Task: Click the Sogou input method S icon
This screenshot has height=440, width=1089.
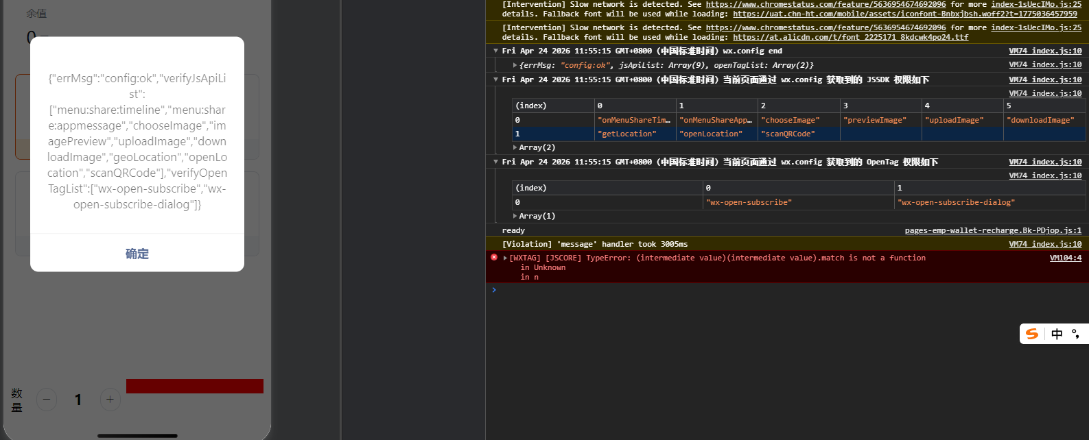Action: pyautogui.click(x=1032, y=334)
